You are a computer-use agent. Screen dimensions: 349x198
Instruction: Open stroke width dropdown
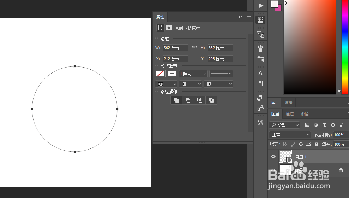tap(205, 74)
